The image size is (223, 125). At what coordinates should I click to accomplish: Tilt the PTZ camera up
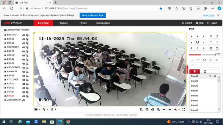[x=198, y=36]
